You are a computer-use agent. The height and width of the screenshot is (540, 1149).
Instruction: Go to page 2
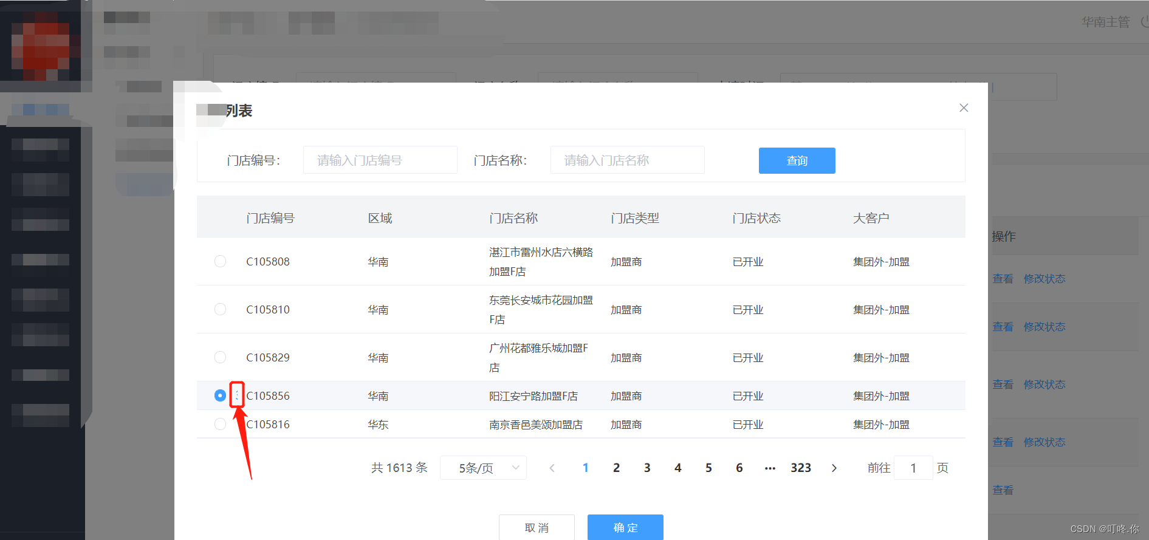click(616, 468)
